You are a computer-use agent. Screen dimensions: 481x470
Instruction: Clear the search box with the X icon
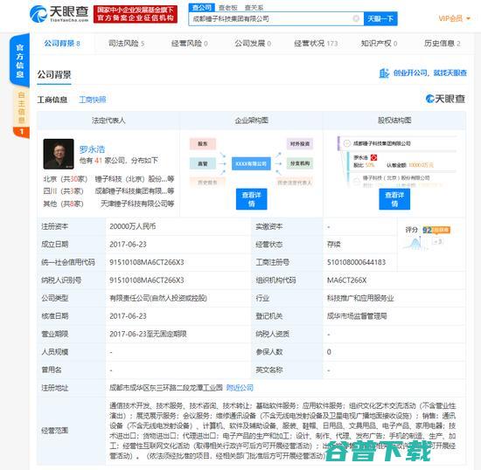pyautogui.click(x=356, y=18)
